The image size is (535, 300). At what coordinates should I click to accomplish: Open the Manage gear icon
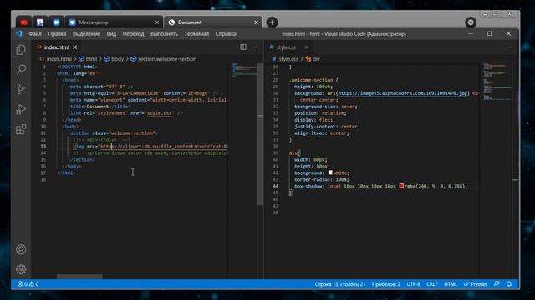coord(21,269)
